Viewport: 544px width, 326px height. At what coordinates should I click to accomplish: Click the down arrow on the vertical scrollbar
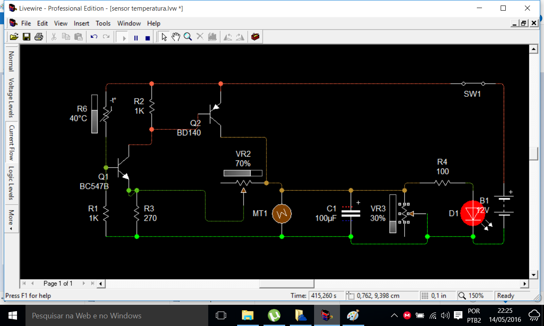click(x=533, y=274)
